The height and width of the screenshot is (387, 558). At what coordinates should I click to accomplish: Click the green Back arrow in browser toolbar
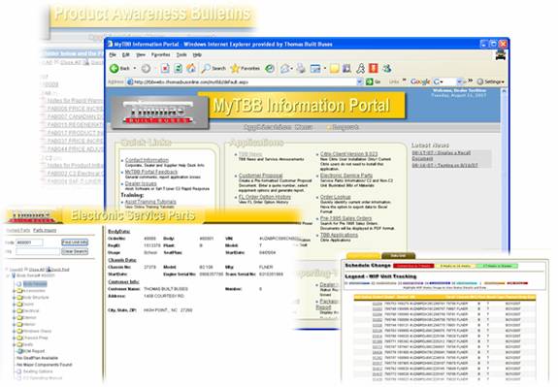click(115, 68)
